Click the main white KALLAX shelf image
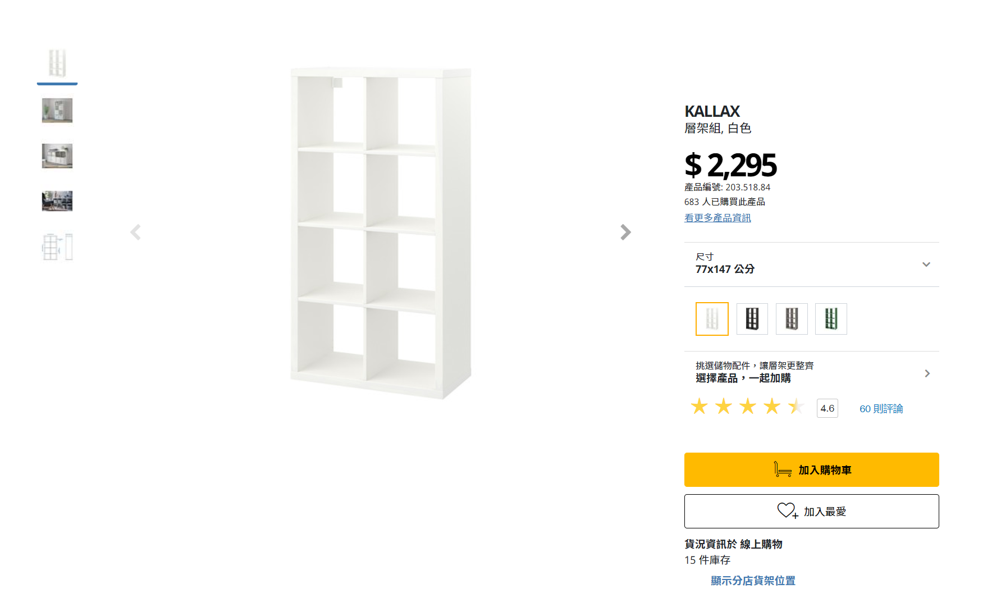The image size is (1001, 593). (x=381, y=233)
